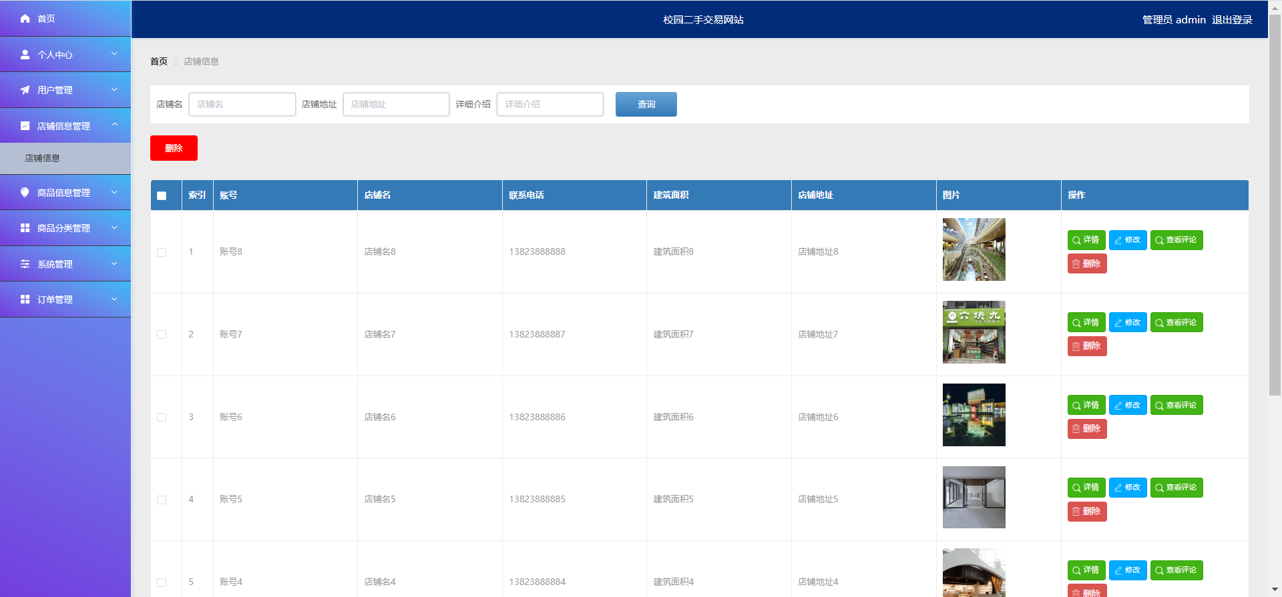Image resolution: width=1282 pixels, height=597 pixels.
Task: Toggle the select-all checkbox in table header
Action: tap(162, 195)
